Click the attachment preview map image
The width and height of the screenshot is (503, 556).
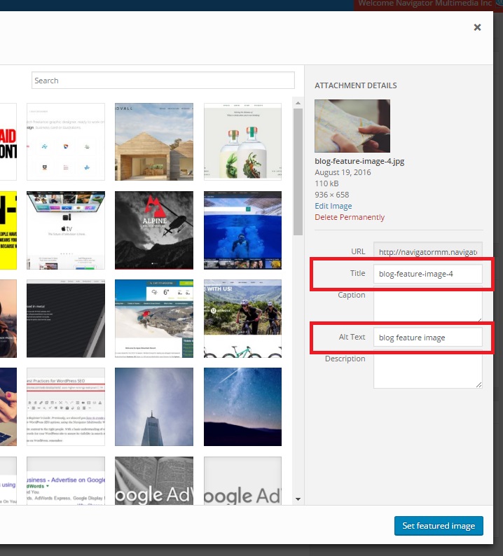pos(352,126)
